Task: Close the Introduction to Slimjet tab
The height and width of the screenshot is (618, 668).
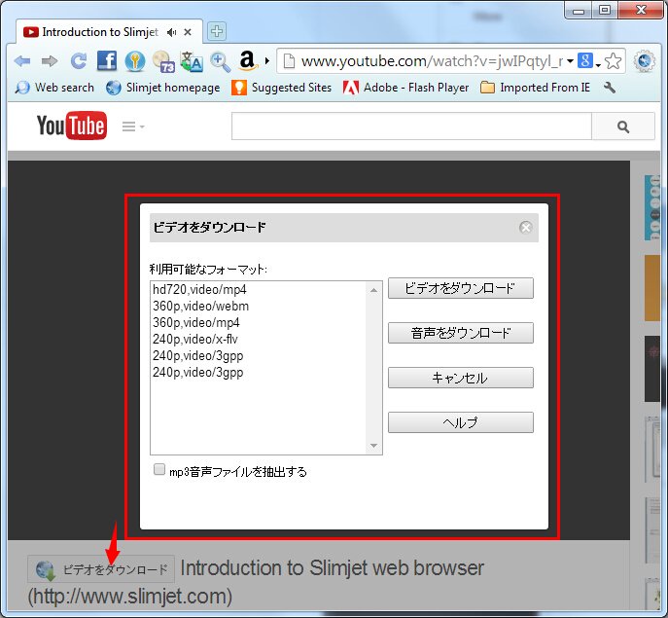Action: coord(188,32)
